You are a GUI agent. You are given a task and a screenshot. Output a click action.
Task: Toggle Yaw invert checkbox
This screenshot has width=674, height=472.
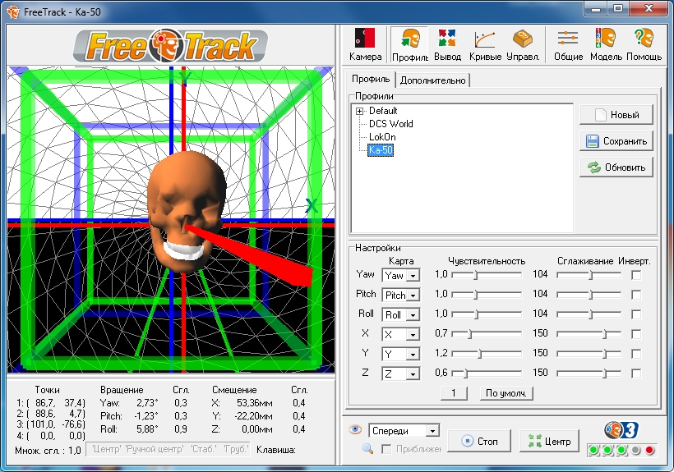636,275
